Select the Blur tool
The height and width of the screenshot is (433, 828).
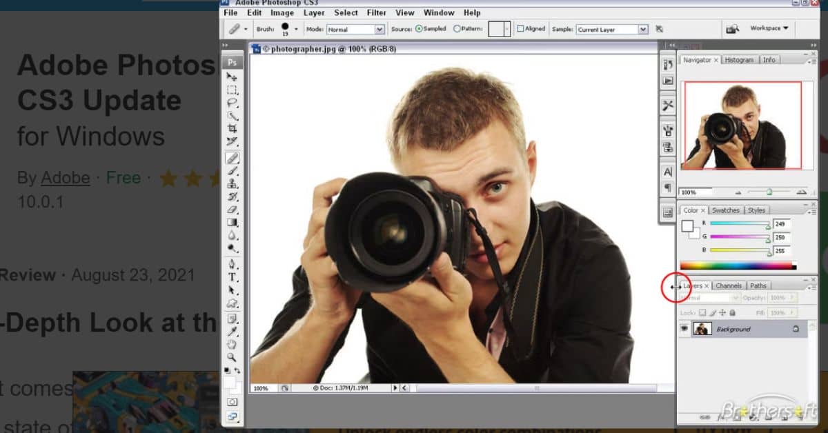click(x=233, y=236)
